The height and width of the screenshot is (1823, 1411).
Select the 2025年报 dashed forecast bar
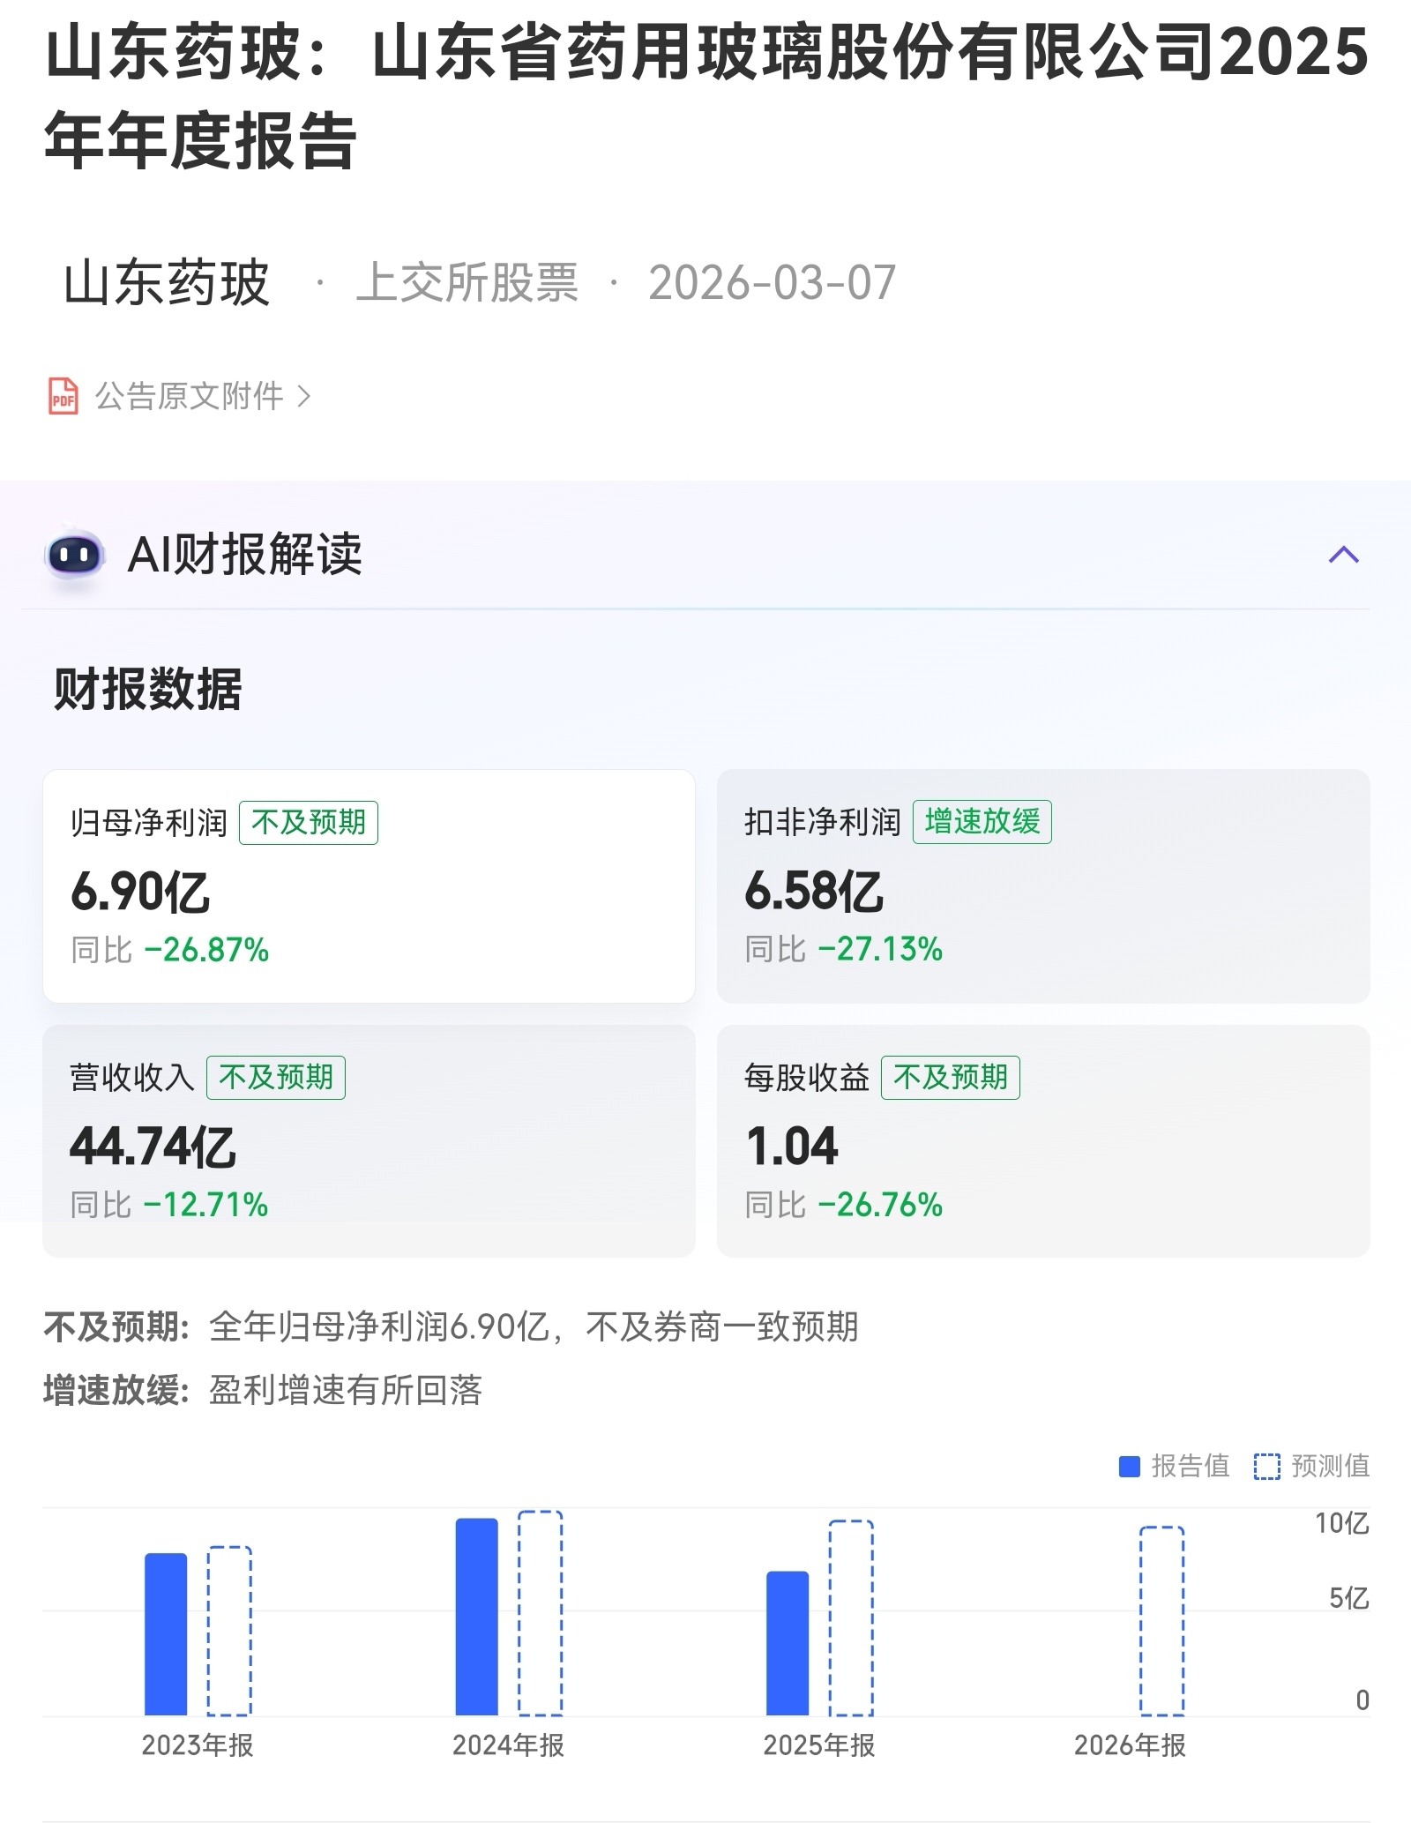(x=851, y=1618)
